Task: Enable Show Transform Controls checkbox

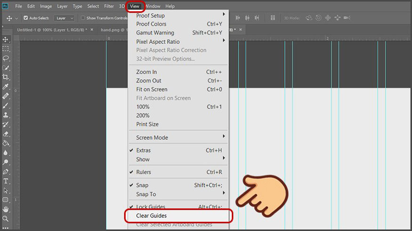Action: pyautogui.click(x=83, y=18)
